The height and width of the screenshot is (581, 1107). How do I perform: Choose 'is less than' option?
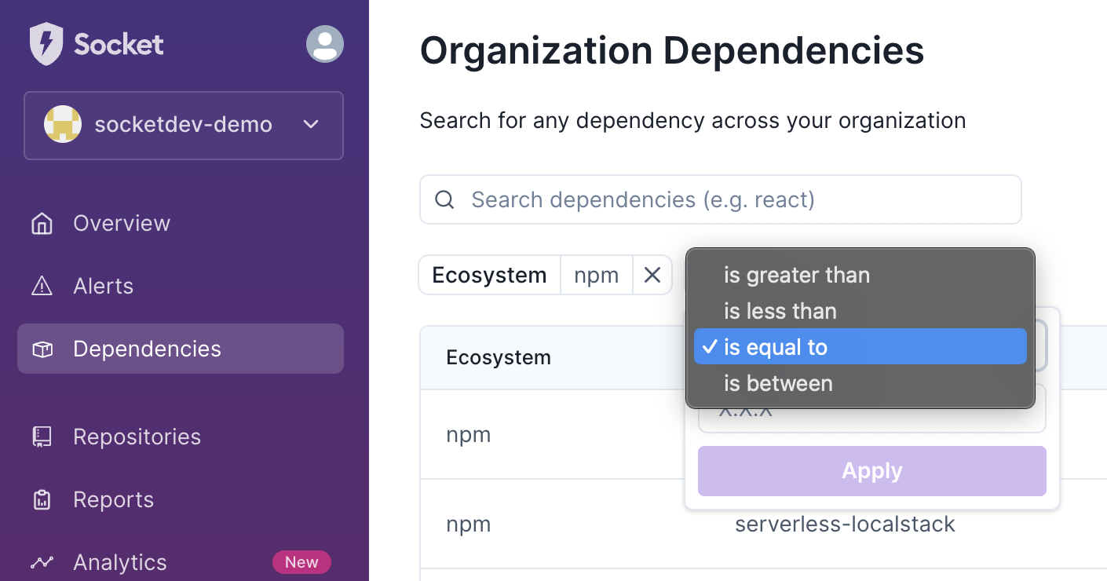pyautogui.click(x=860, y=311)
